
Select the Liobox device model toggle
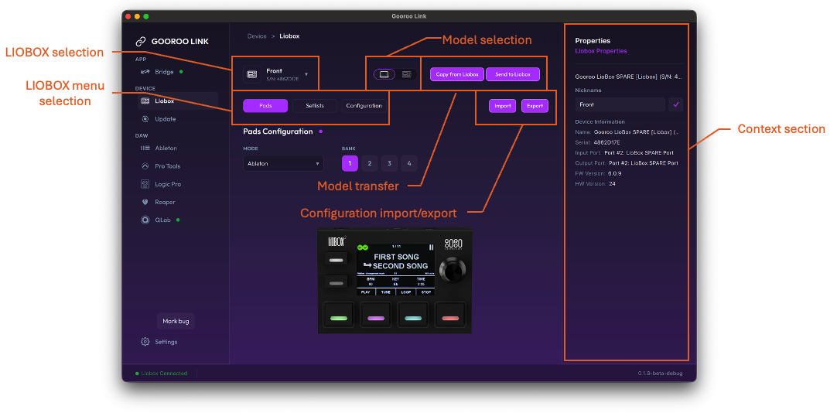[406, 74]
